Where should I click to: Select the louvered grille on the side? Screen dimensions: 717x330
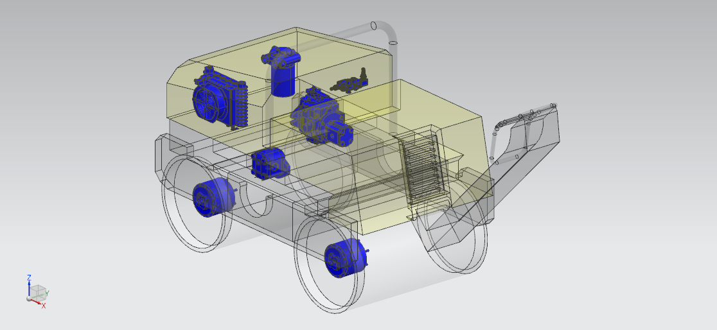422,168
